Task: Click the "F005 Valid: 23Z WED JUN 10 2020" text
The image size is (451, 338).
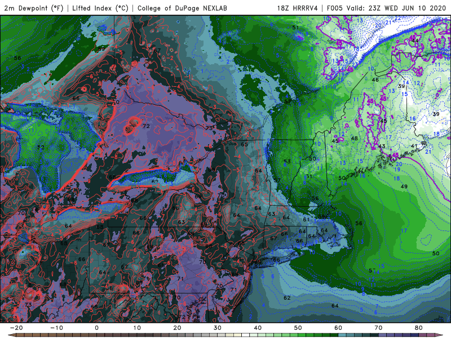Action: [386, 8]
